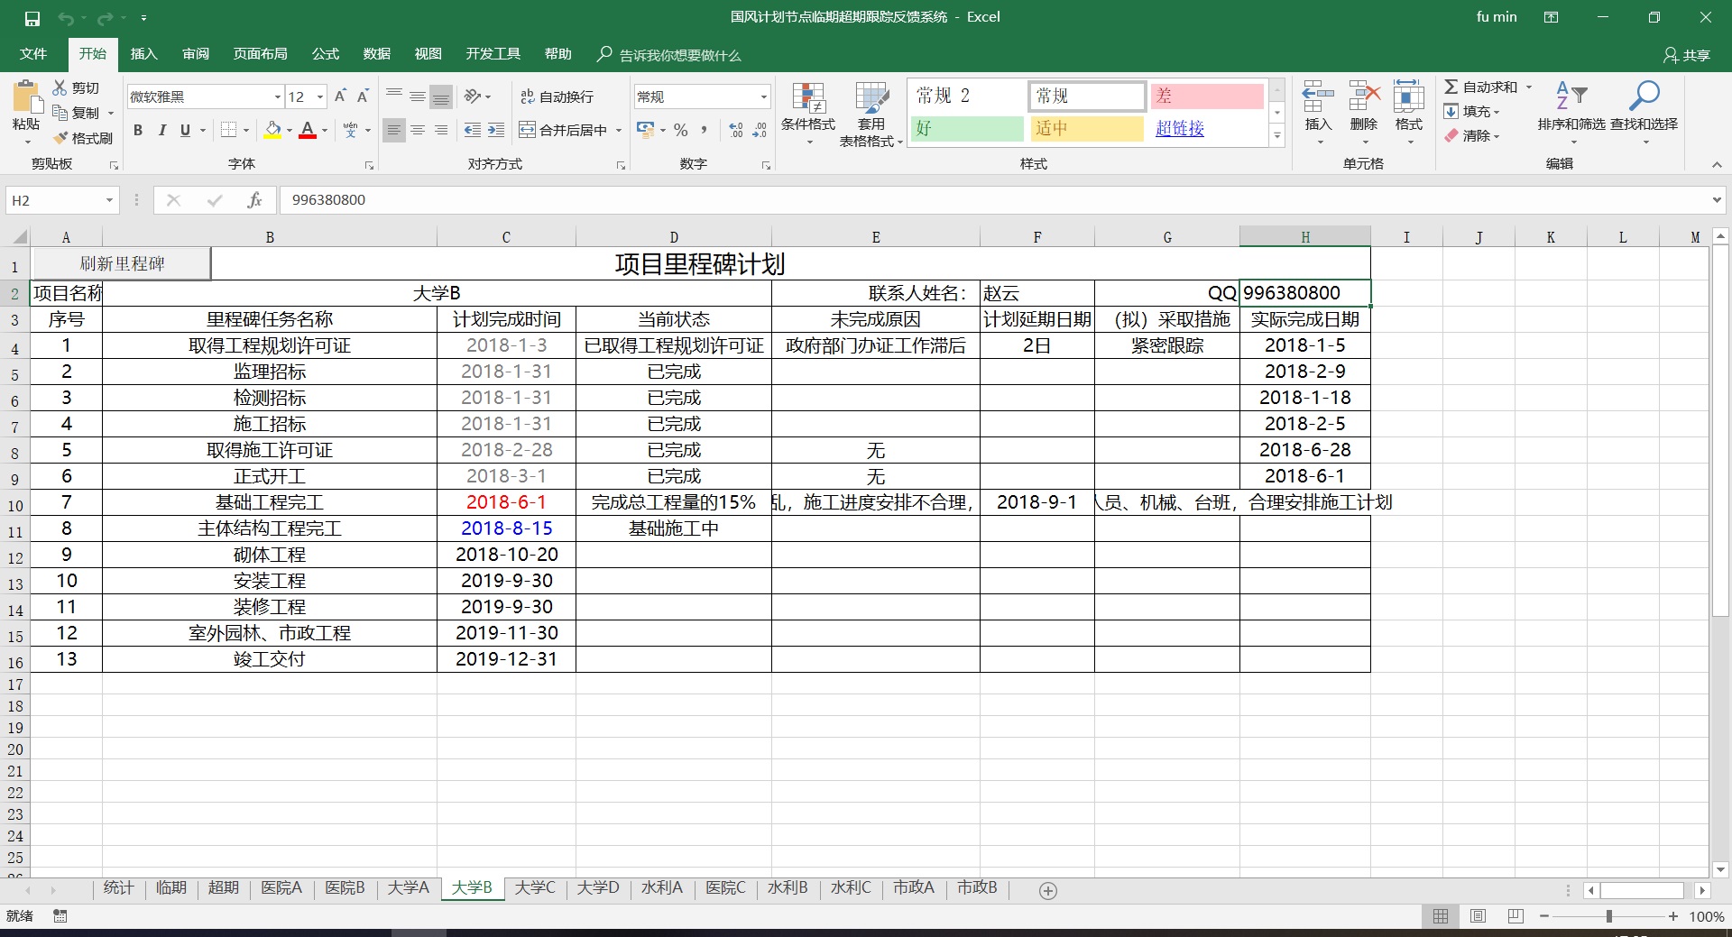Add a new sheet with plus button
Viewport: 1732px width, 937px height.
click(x=1047, y=891)
